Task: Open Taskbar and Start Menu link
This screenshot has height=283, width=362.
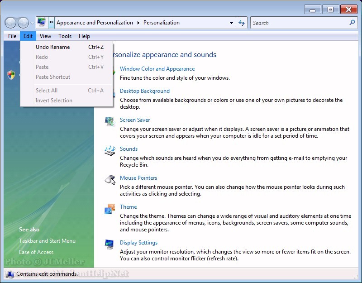Action: coord(48,241)
